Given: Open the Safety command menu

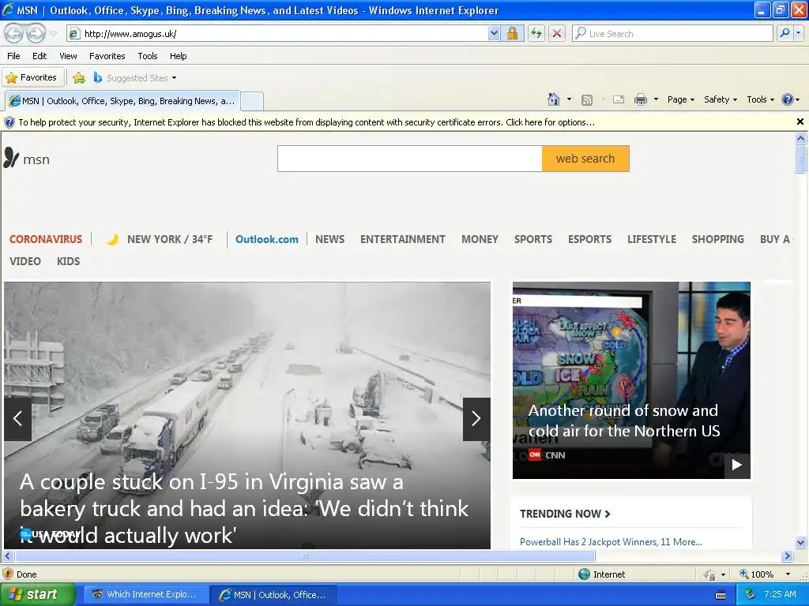Looking at the screenshot, I should point(721,99).
